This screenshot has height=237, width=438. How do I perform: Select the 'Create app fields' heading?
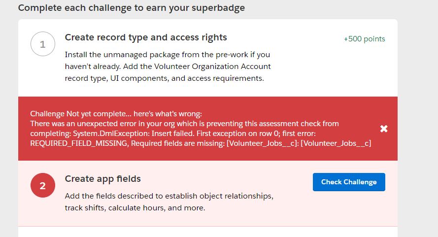pyautogui.click(x=103, y=179)
